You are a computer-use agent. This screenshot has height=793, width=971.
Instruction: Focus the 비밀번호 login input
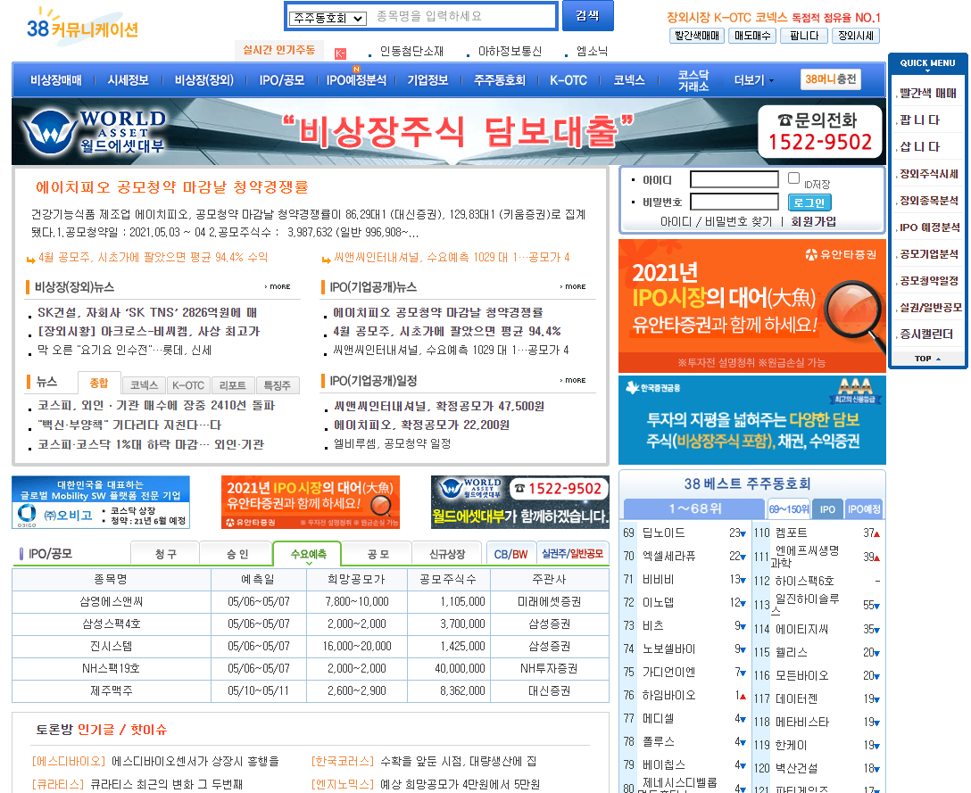point(734,202)
